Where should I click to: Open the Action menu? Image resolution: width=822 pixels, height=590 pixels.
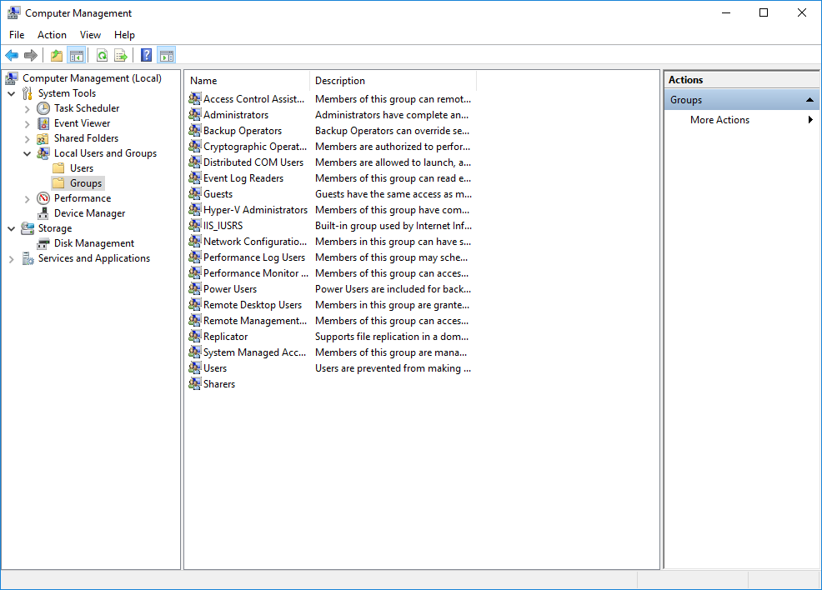coord(52,34)
